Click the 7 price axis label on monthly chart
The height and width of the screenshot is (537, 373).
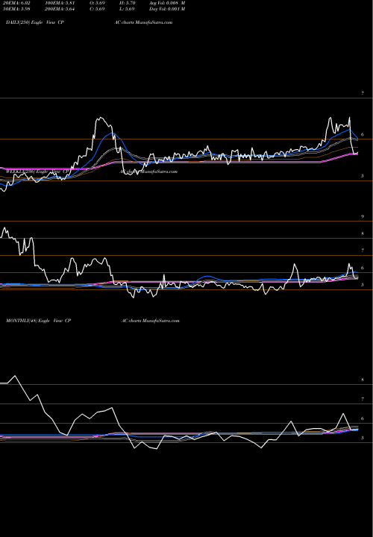coord(363,399)
